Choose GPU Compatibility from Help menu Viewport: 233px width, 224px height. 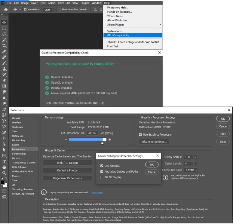pyautogui.click(x=133, y=35)
